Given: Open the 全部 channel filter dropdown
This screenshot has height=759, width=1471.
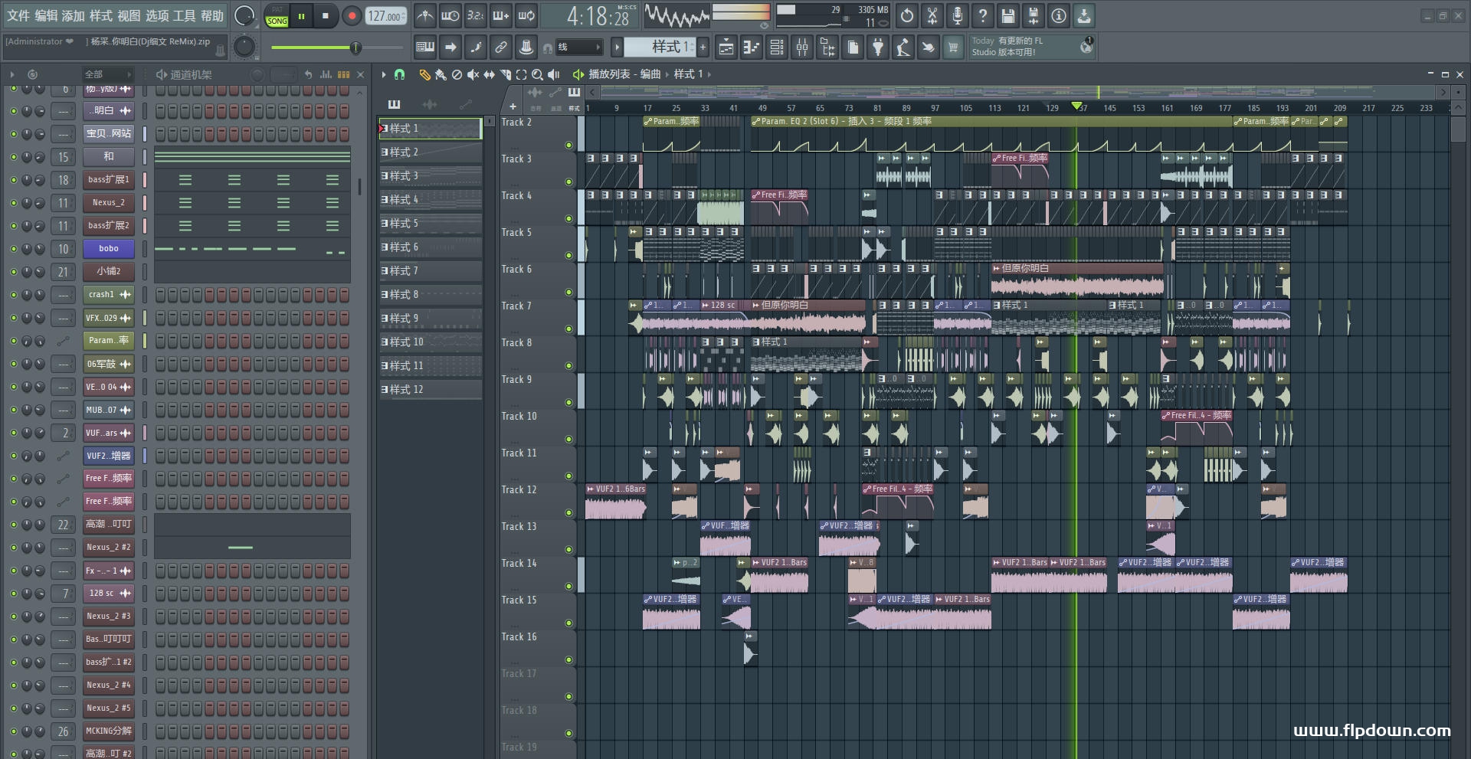Looking at the screenshot, I should pyautogui.click(x=108, y=74).
